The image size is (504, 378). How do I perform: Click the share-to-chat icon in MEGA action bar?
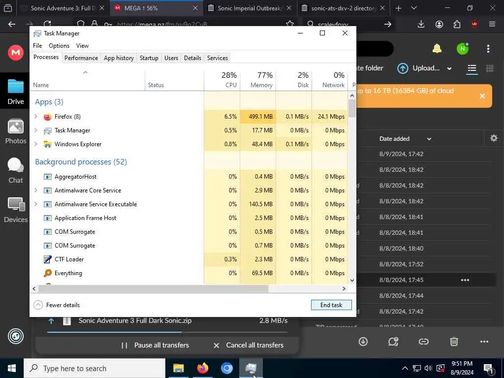tap(393, 342)
